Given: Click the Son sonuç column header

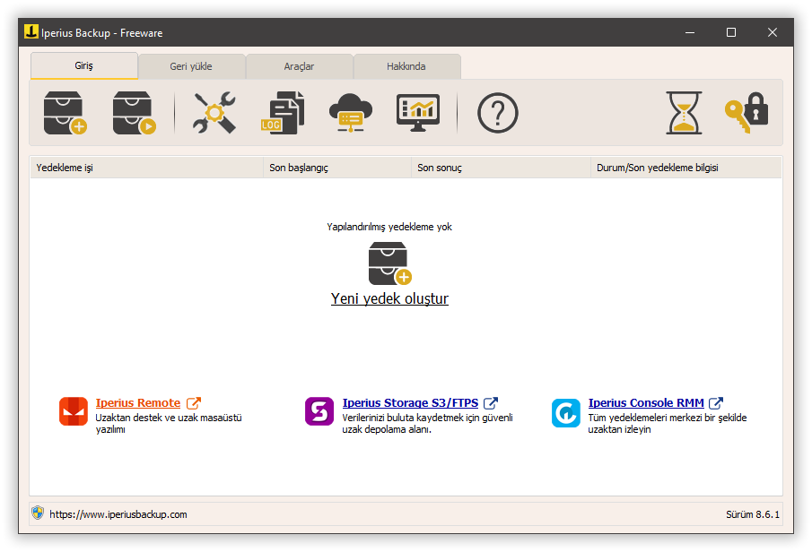Looking at the screenshot, I should pos(501,168).
